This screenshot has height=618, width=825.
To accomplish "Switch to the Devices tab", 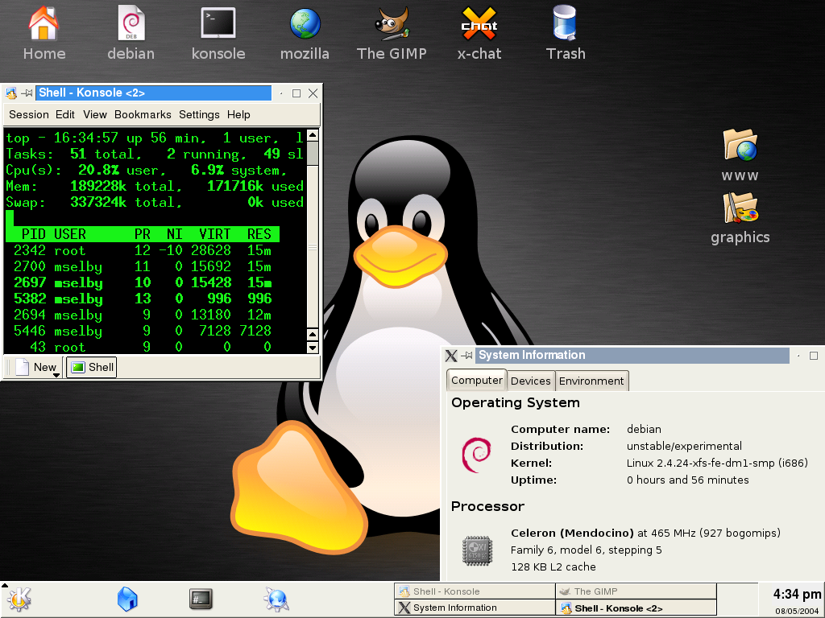I will pos(530,381).
